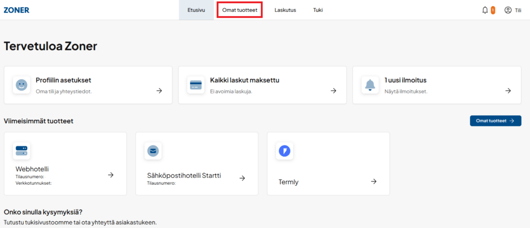Click the bell icon in notification card
This screenshot has width=530, height=228.
point(370,85)
